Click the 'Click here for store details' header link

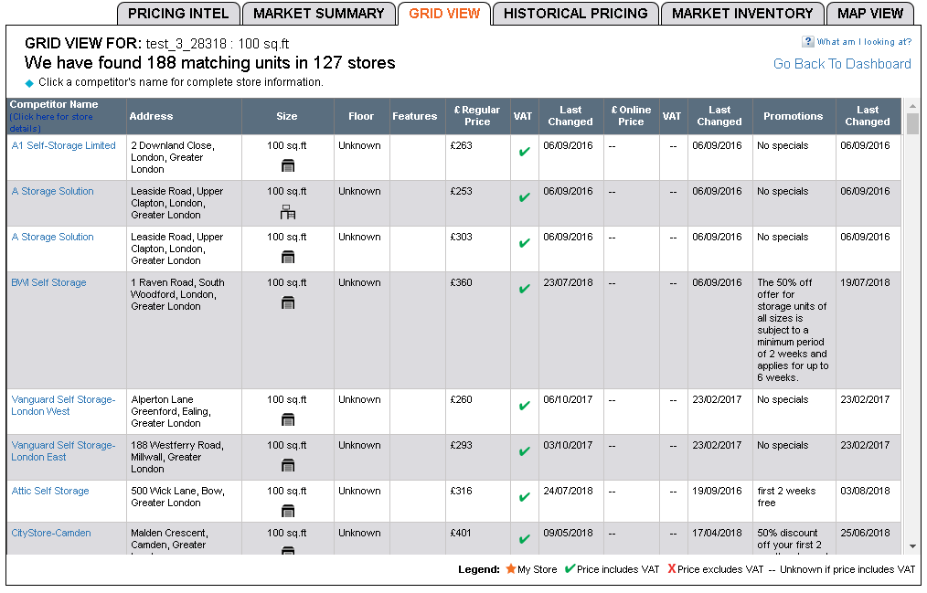(51, 122)
